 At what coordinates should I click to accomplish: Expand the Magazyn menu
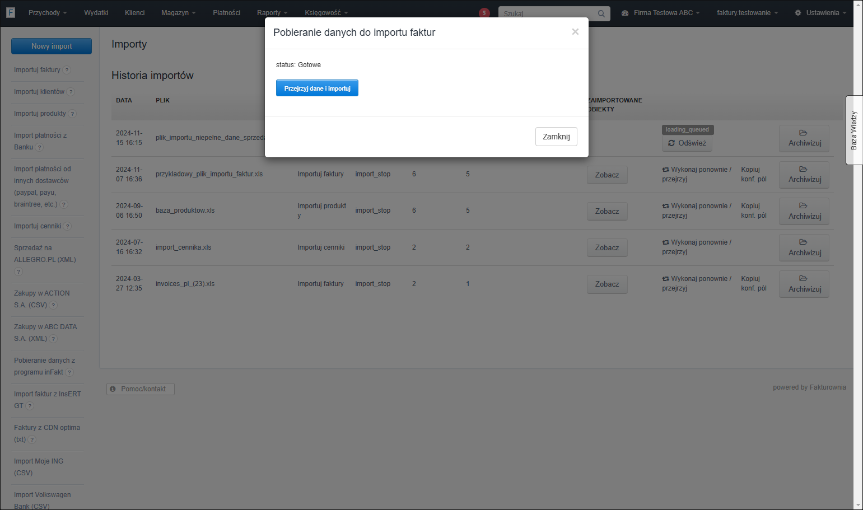(x=179, y=13)
